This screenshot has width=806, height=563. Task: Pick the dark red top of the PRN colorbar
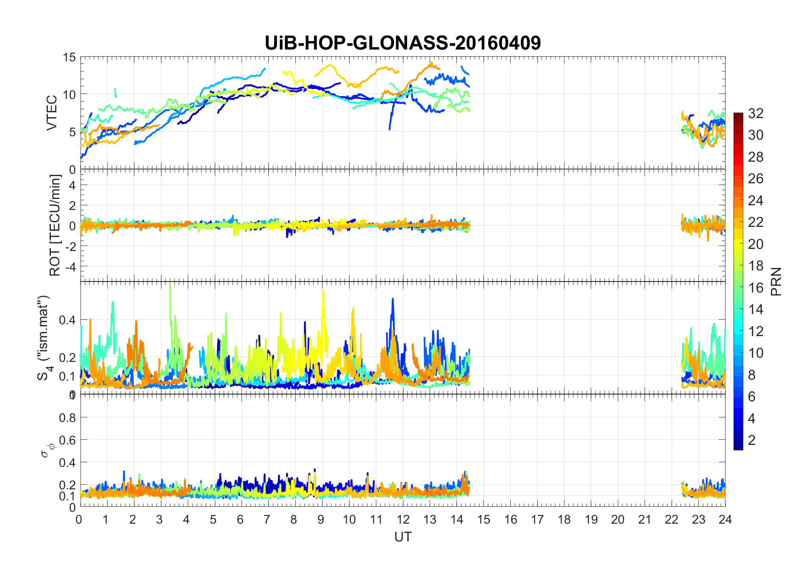point(738,118)
